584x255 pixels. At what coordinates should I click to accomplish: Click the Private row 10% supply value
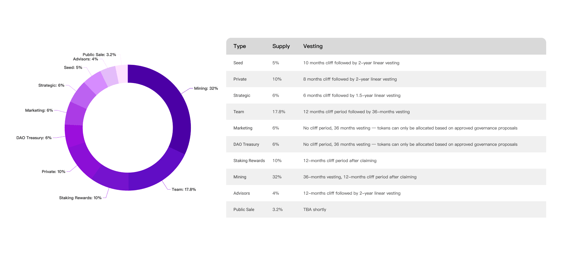click(x=277, y=79)
